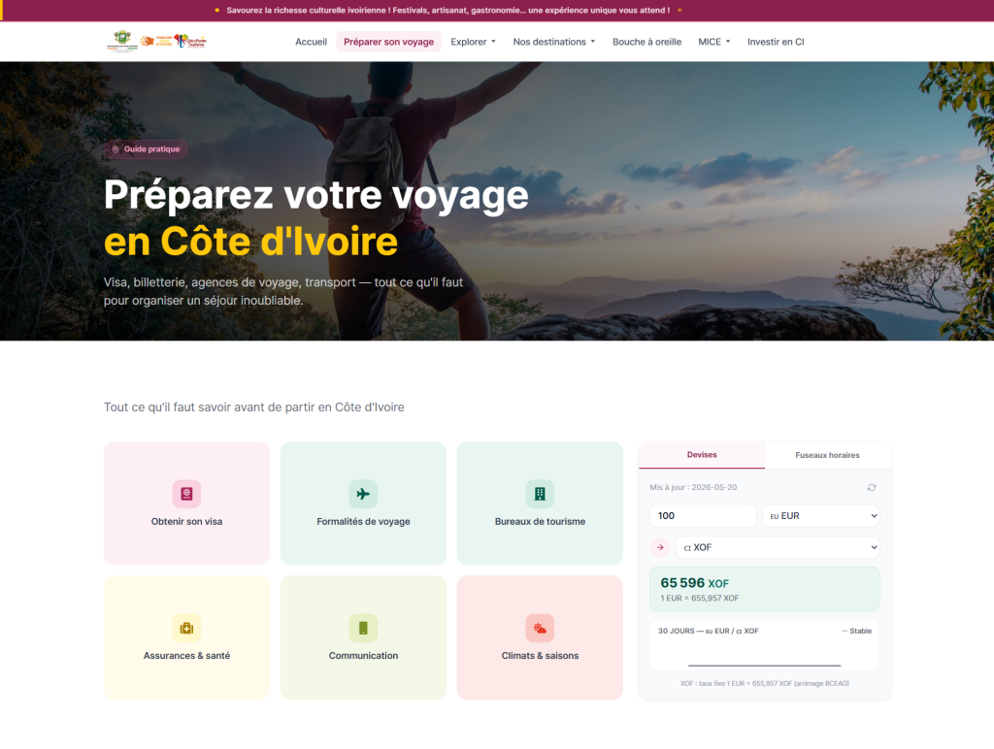Click the Stable trend indicator
The image size is (994, 749).
coord(857,632)
